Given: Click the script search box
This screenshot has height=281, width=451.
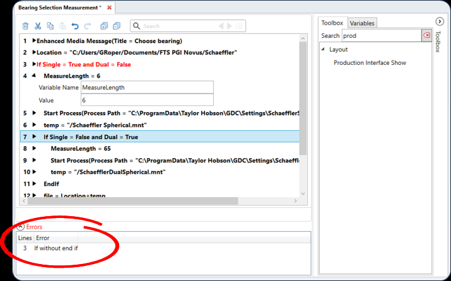Looking at the screenshot, I should (180, 26).
